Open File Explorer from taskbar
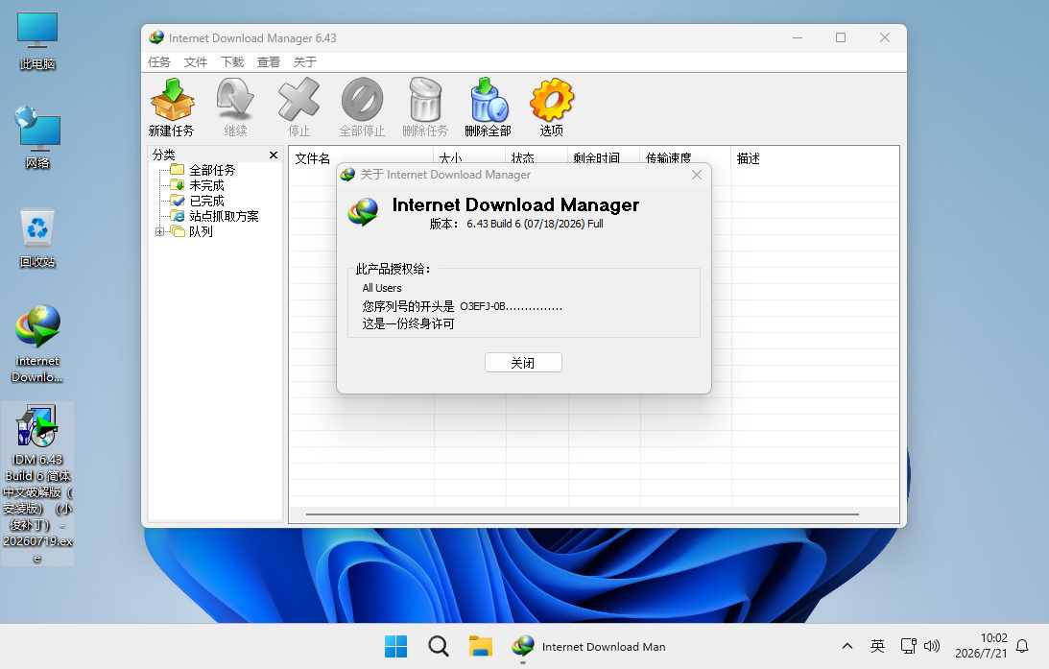Image resolution: width=1049 pixels, height=669 pixels. tap(480, 646)
